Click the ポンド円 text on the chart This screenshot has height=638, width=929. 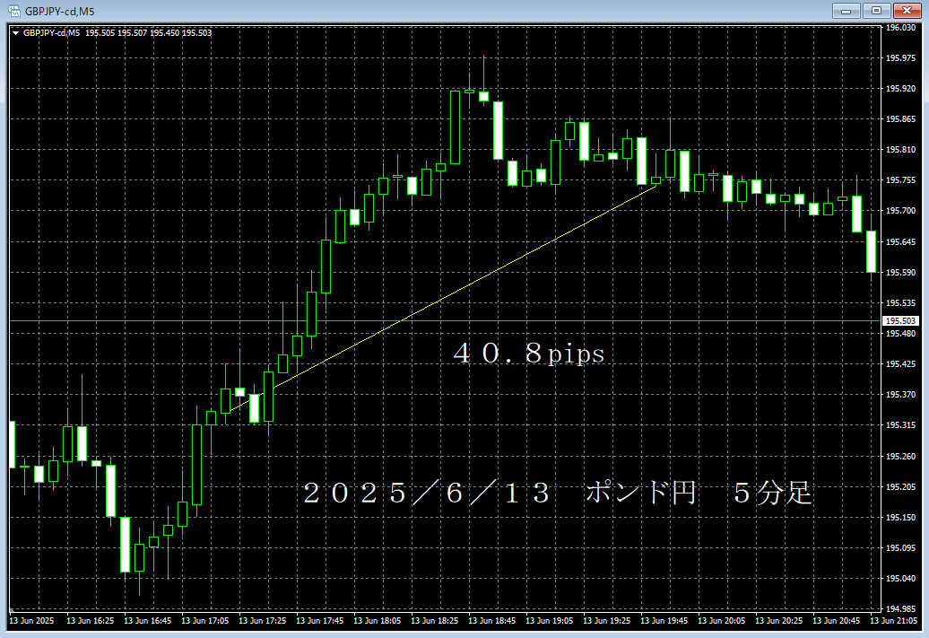(640, 494)
